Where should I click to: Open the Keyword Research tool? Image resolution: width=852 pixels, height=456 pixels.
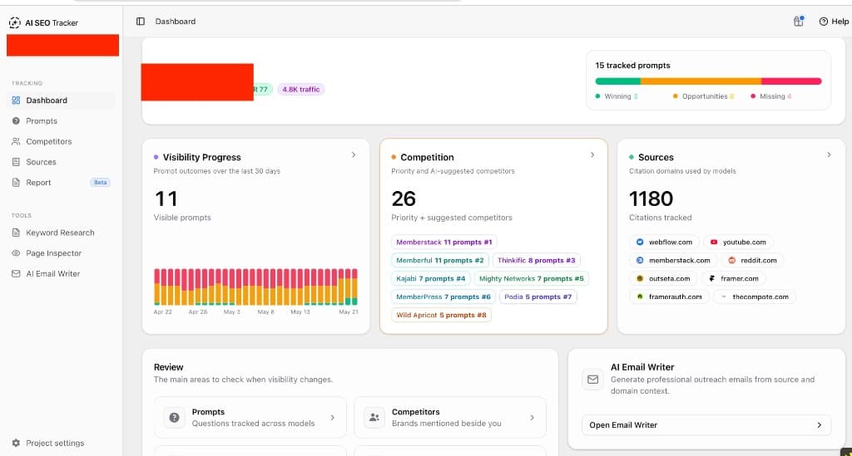(61, 233)
